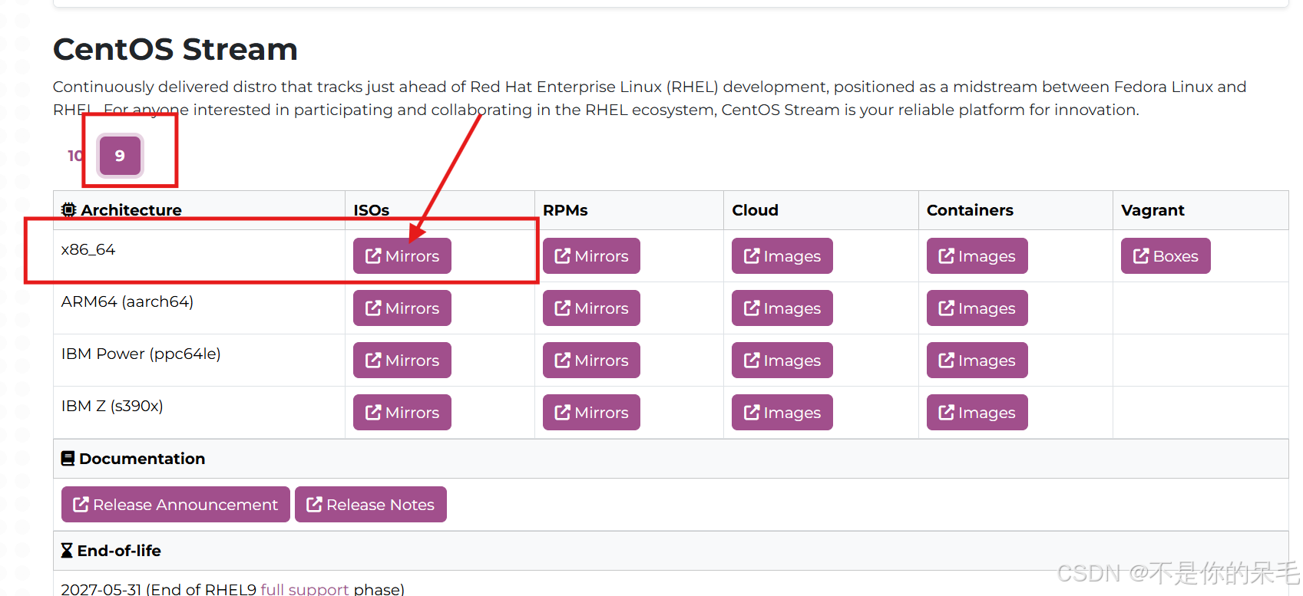Select the version 9 tab
1303x596 pixels.
coord(120,156)
